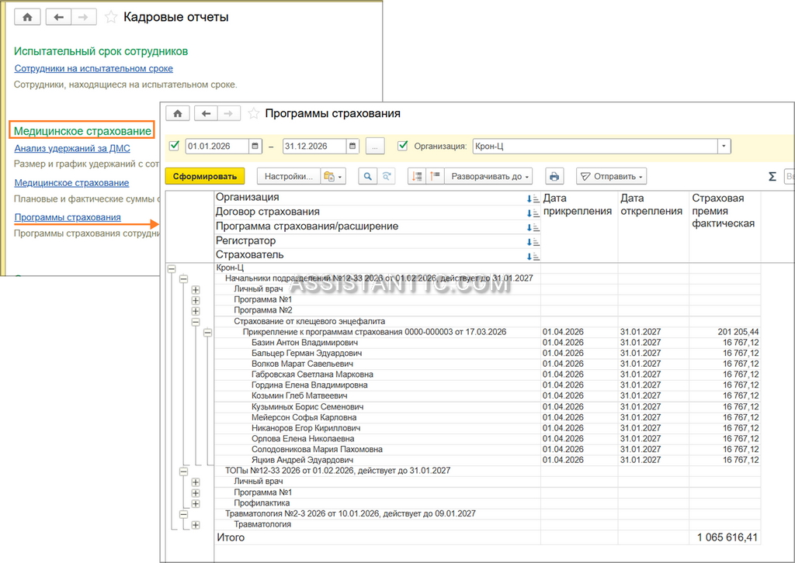Go back using the left arrow in Программы страхования

click(206, 113)
